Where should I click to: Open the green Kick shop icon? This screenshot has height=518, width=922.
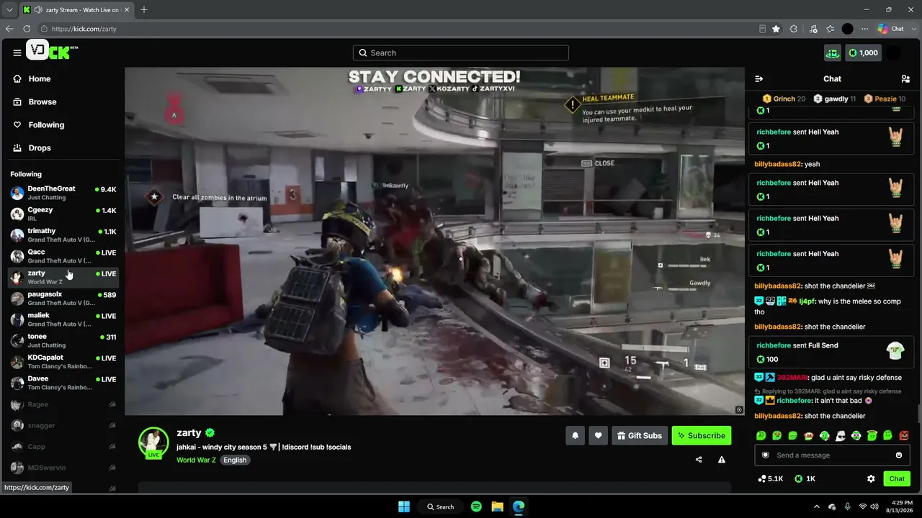[833, 53]
